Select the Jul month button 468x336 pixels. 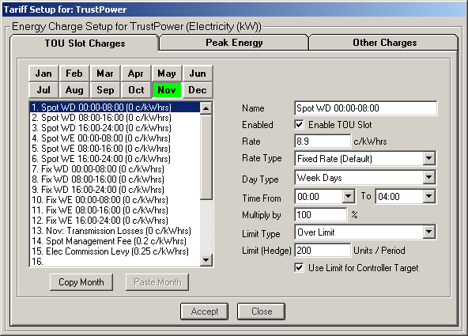click(44, 90)
